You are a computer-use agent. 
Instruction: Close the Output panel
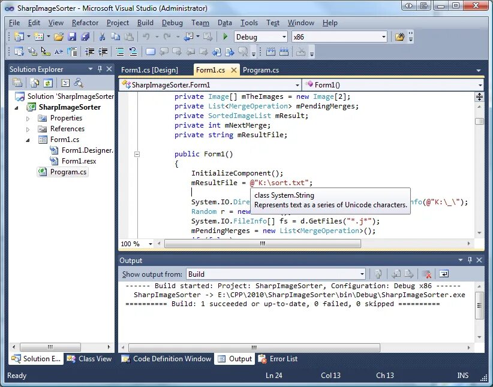click(x=479, y=260)
